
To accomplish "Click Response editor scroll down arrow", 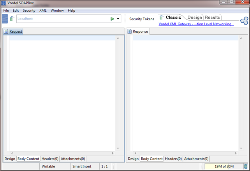I will point(241,148).
